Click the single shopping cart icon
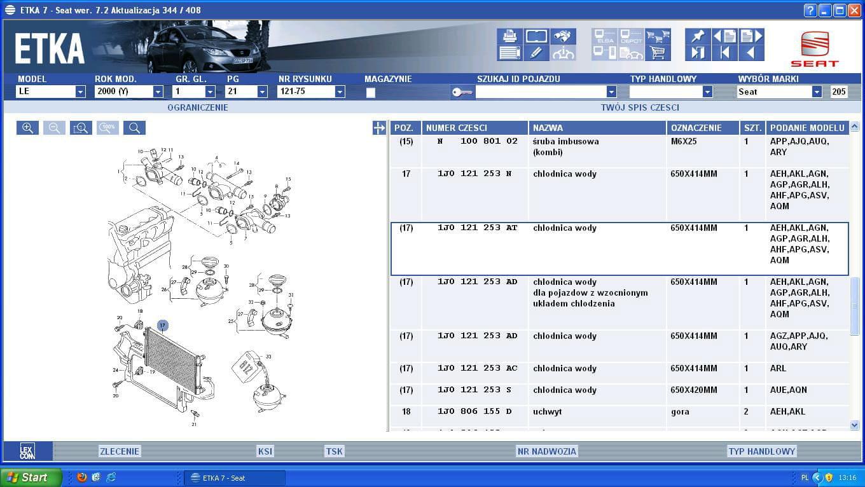Image resolution: width=865 pixels, height=487 pixels. pos(658,53)
